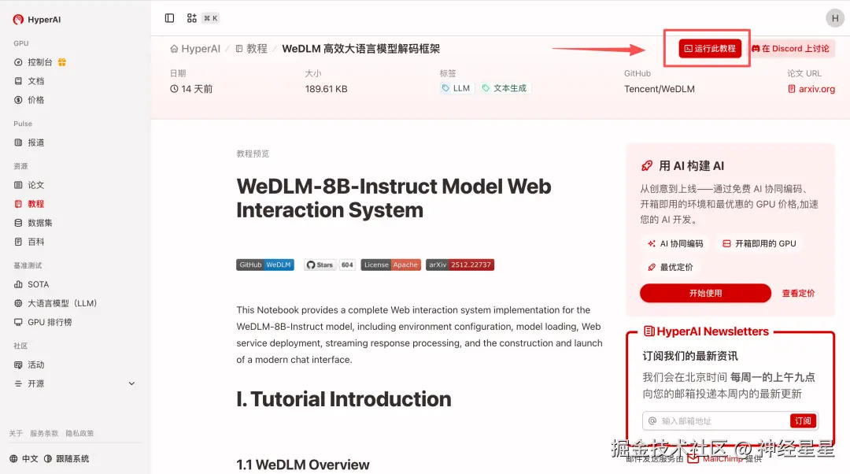Open 文档 in the sidebar
850x474 pixels.
tap(29, 81)
